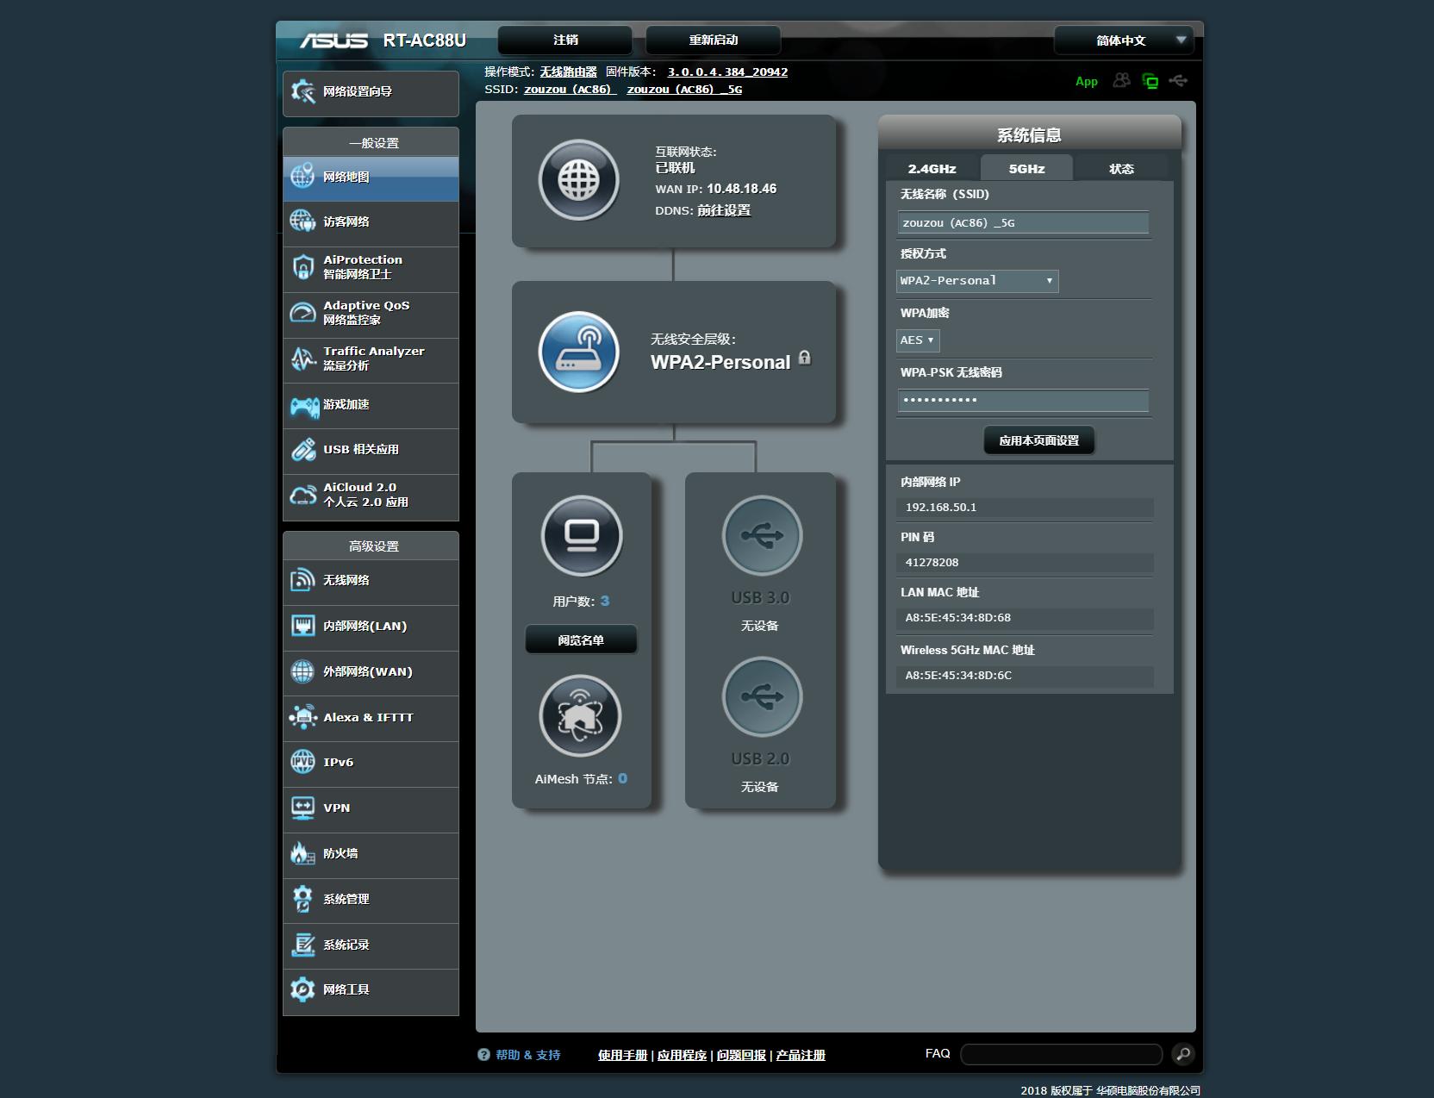1434x1098 pixels.
Task: Click the Adaptive QoS gauge icon
Action: point(302,312)
